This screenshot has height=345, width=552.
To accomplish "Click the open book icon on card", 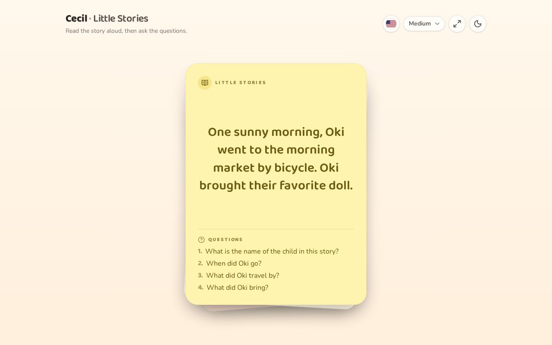I will (205, 83).
